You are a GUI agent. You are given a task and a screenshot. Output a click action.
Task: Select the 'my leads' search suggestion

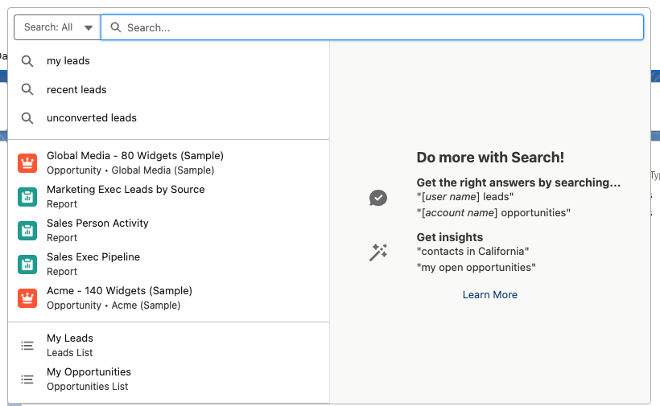coord(68,61)
